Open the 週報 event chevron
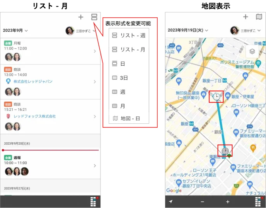266x208 pixels. tap(95, 166)
